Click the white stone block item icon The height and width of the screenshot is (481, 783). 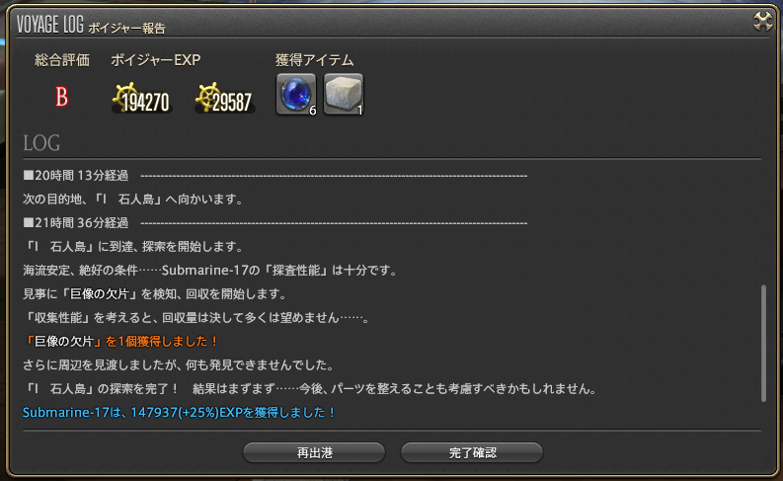click(x=344, y=95)
